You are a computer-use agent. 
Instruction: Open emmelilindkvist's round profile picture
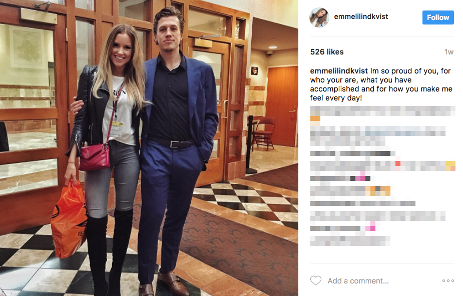pos(319,17)
